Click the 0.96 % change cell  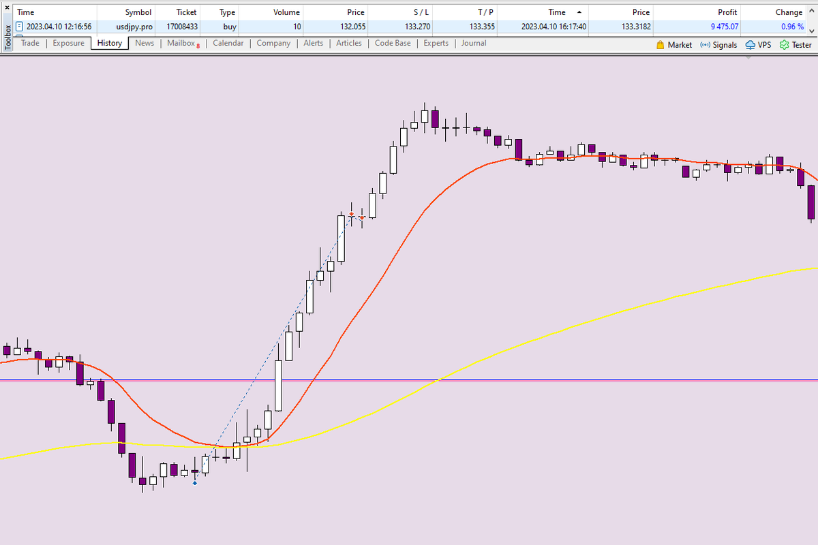pos(791,27)
